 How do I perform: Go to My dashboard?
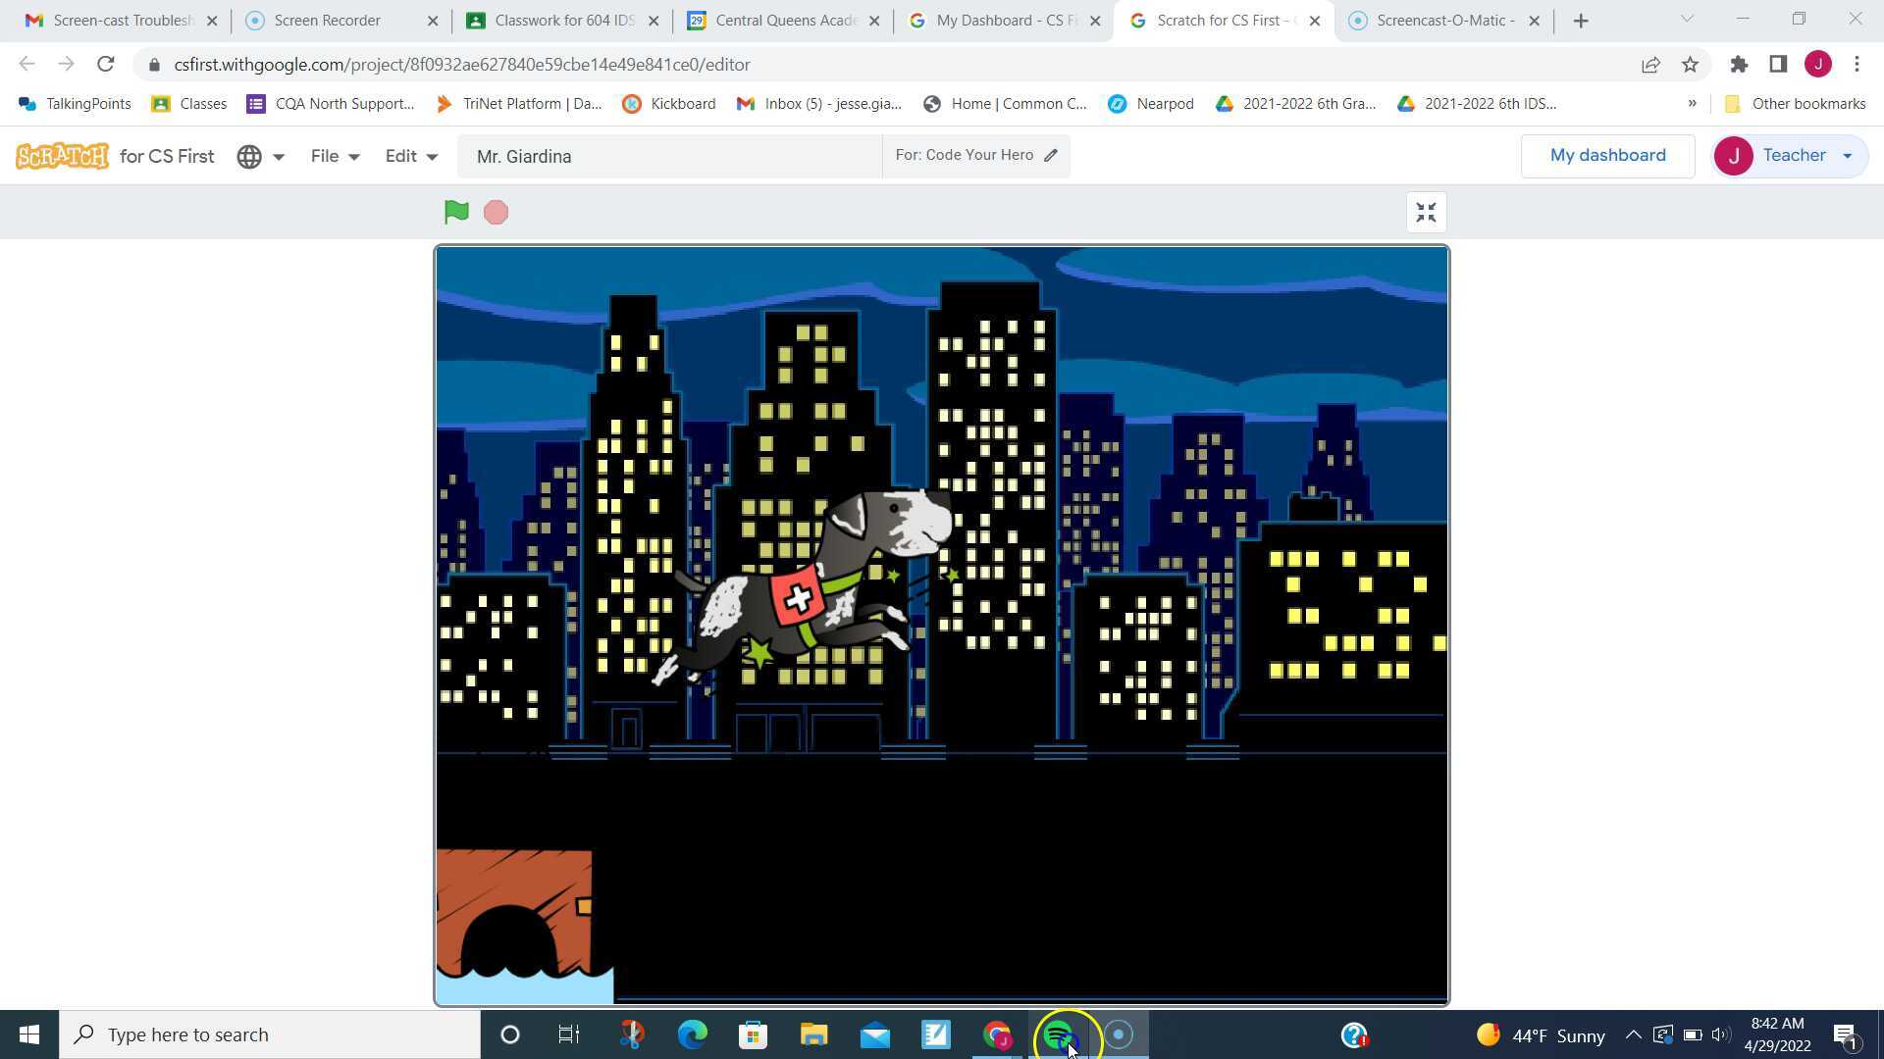(x=1607, y=156)
